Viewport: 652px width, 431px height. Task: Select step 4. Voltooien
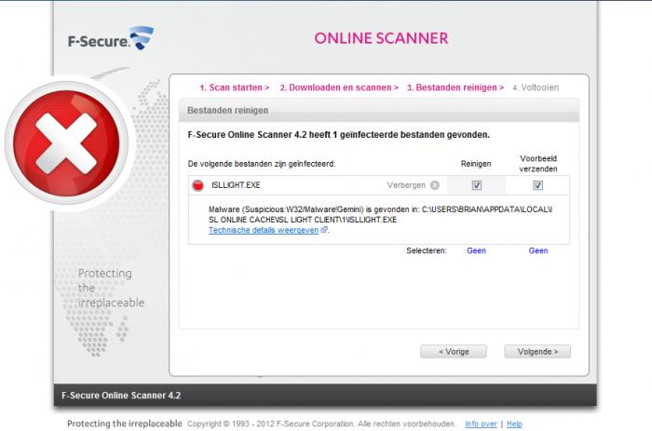tap(536, 88)
